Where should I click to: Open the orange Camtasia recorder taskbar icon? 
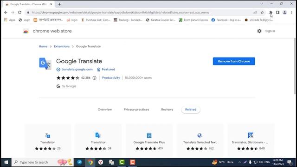[x=132, y=162]
